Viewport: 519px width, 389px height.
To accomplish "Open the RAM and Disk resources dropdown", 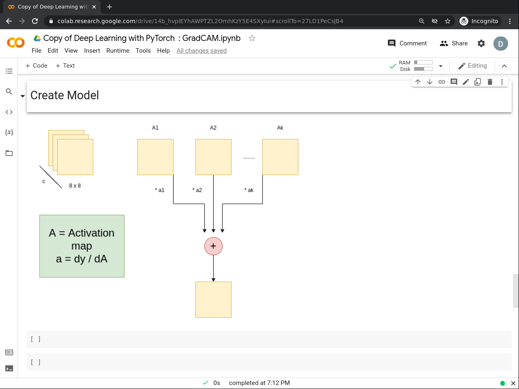I will [x=441, y=66].
